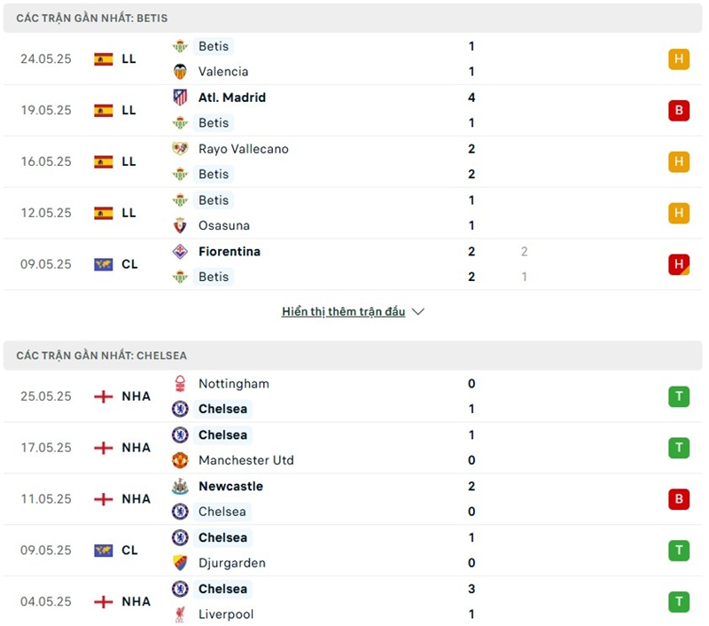Click the Newcastle club crest icon

180,486
